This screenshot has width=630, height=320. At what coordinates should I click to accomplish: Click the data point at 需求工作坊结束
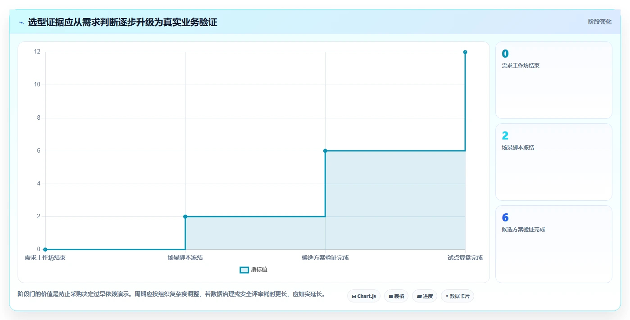click(x=45, y=249)
